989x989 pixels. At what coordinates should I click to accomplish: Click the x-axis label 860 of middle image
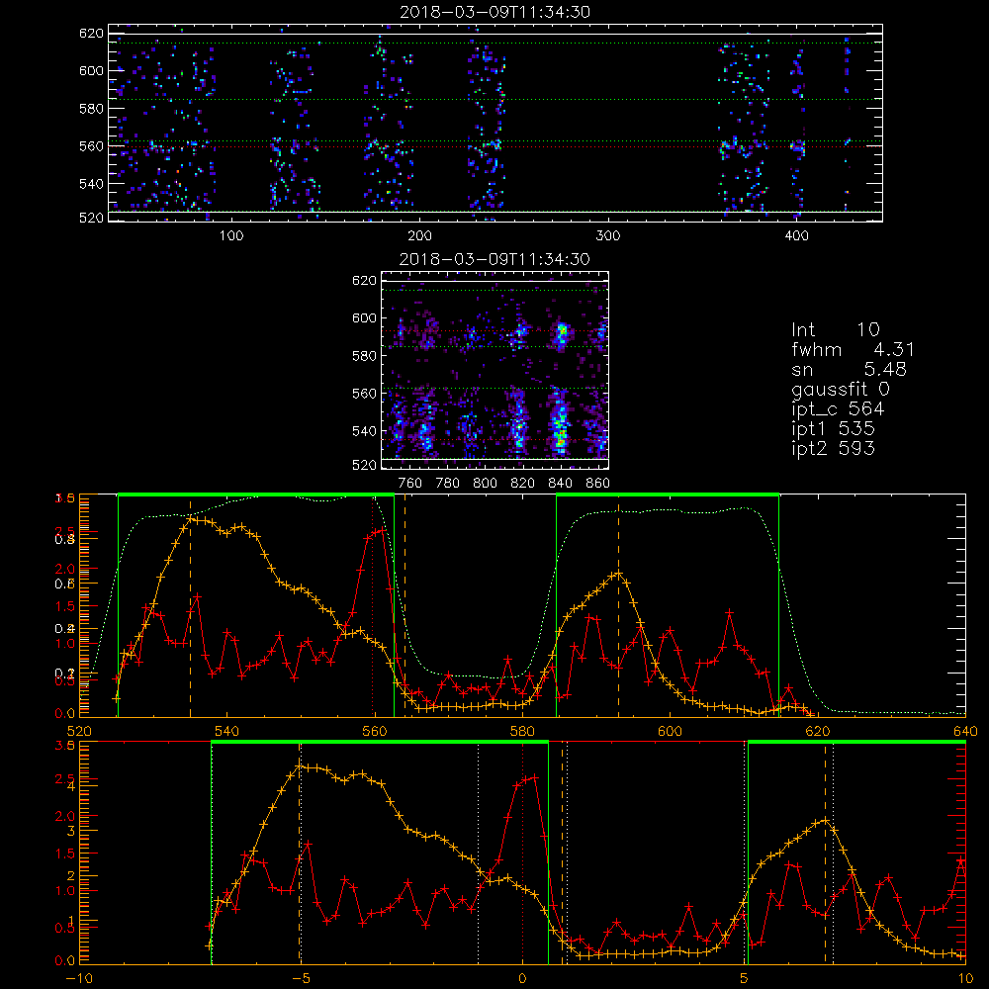click(x=598, y=484)
